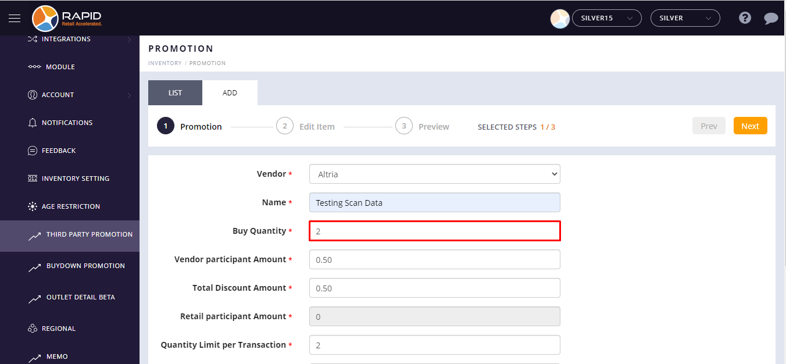The image size is (786, 364).
Task: Click the Regional icon in sidebar
Action: point(33,329)
